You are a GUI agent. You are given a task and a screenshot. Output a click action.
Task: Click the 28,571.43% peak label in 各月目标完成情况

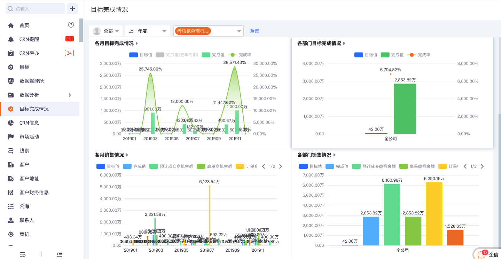click(235, 62)
